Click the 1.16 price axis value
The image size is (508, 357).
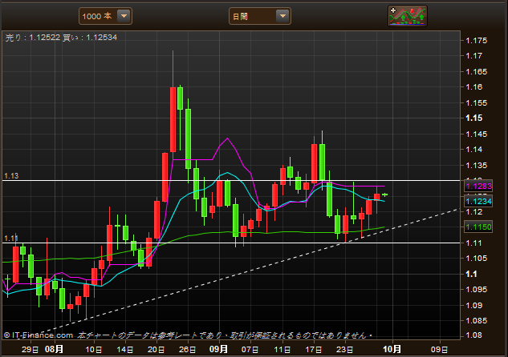pyautogui.click(x=473, y=87)
